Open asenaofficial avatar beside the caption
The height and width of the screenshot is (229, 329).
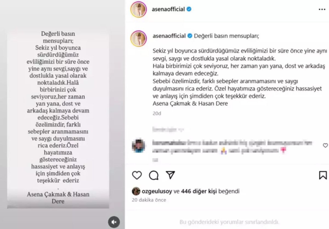tap(138, 38)
